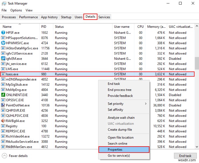Click the Registry process icon

[3, 126]
